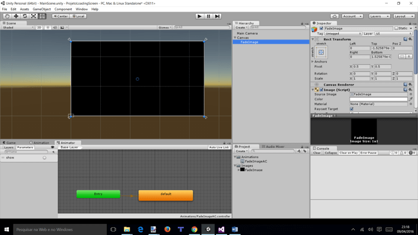The height and width of the screenshot is (235, 418).
Task: Open Scene effects image icon
Action: point(62,28)
